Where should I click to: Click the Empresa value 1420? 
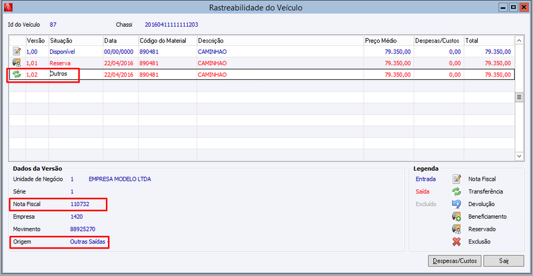click(77, 217)
